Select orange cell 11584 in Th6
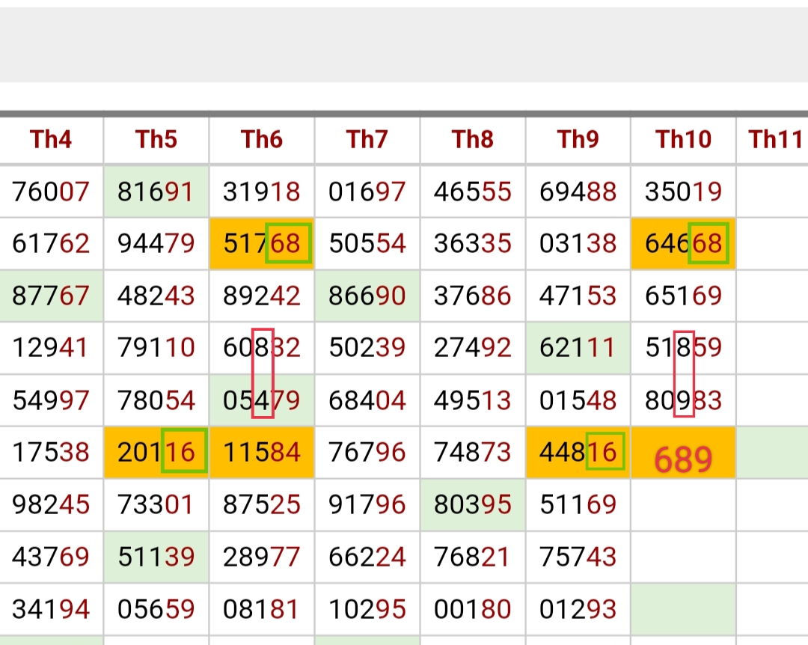This screenshot has height=645, width=808. click(262, 453)
